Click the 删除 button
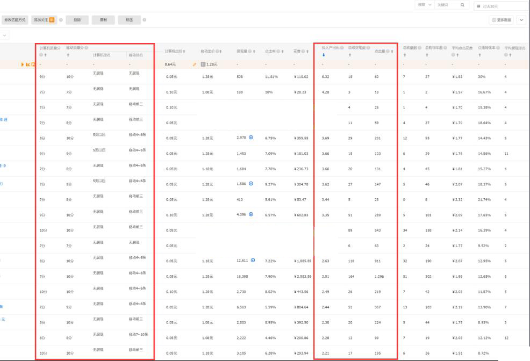 coord(77,20)
